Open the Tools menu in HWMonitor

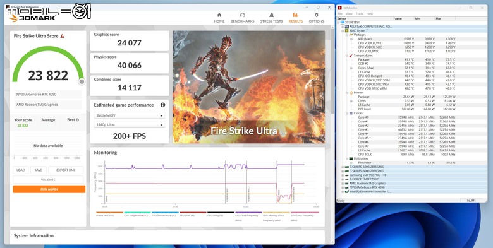click(x=360, y=14)
